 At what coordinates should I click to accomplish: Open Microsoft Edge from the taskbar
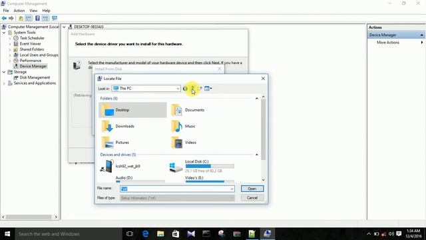[145, 234]
